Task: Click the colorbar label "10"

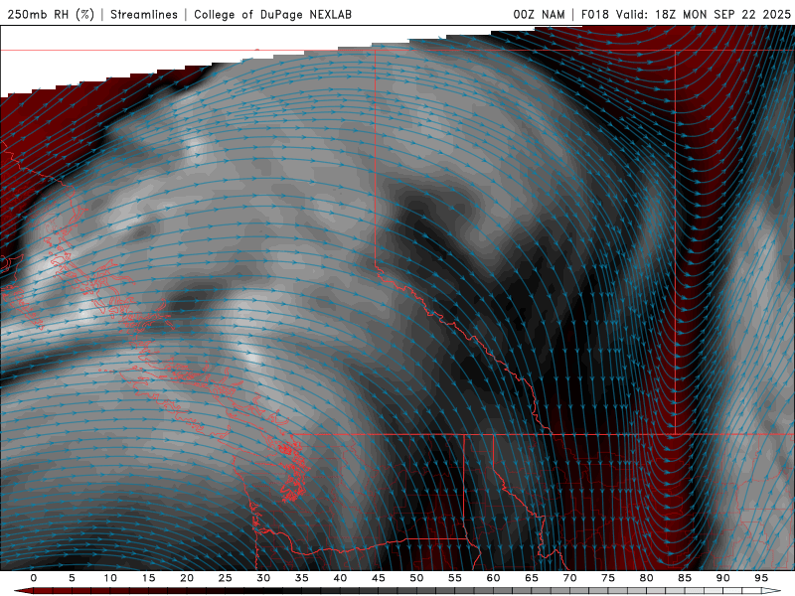Action: pos(110,578)
